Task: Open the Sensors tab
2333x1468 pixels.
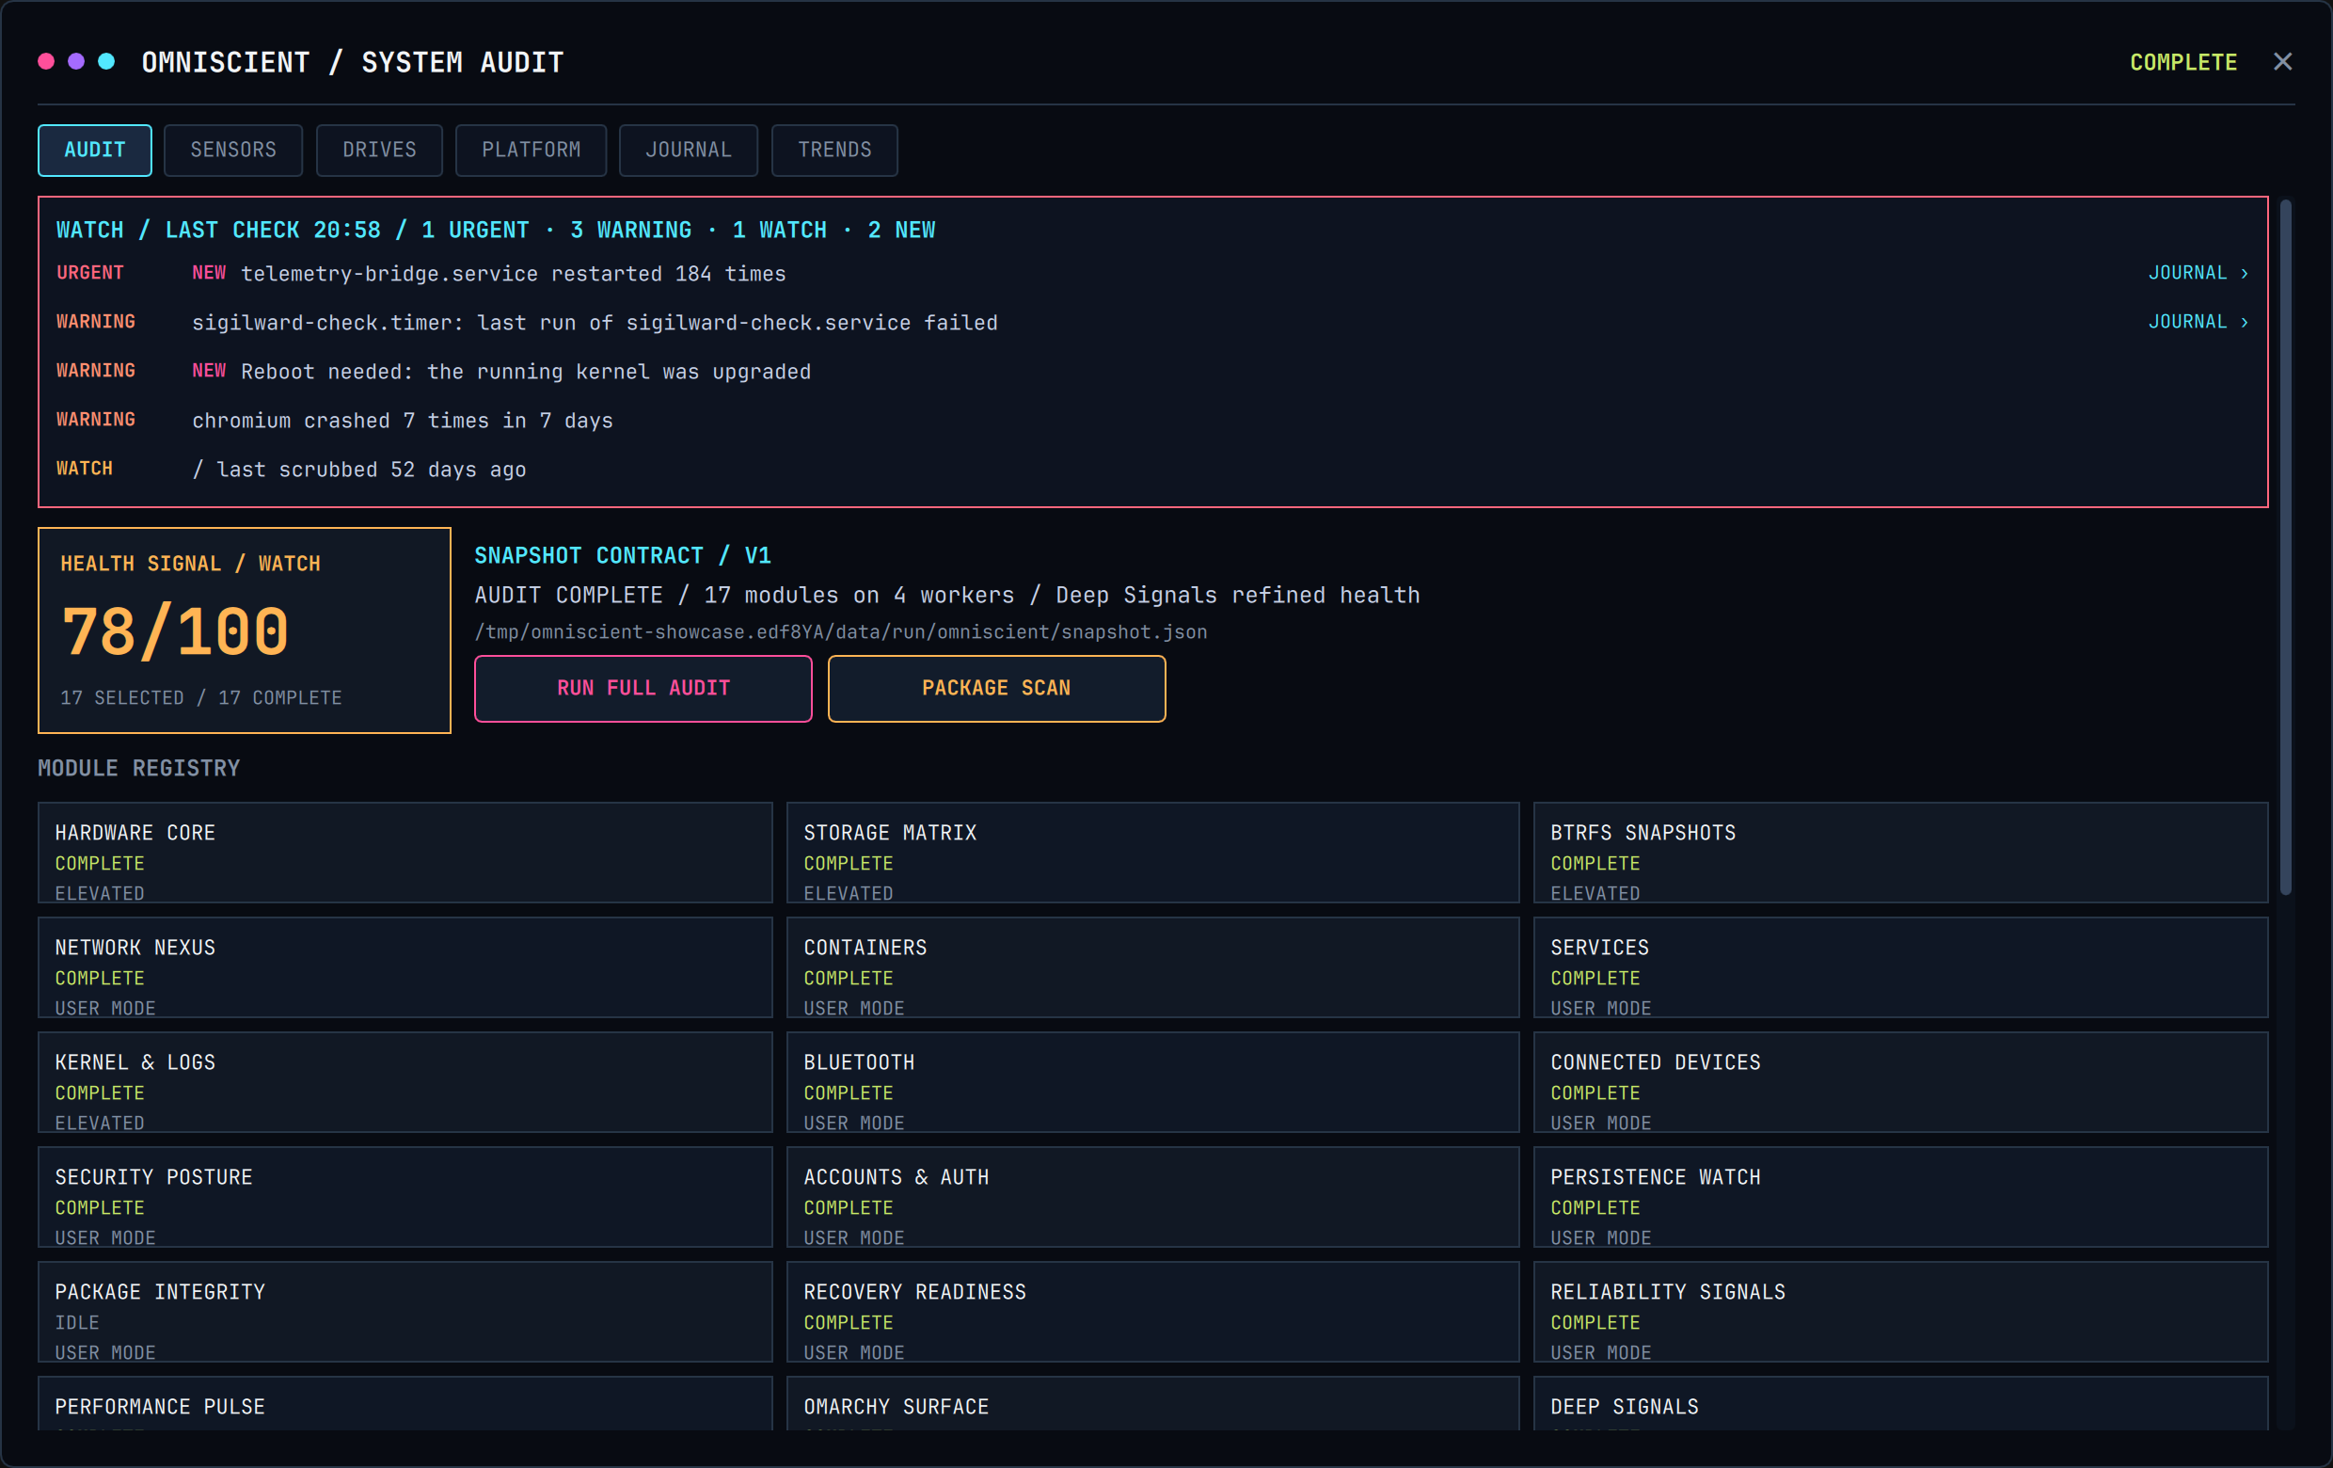Action: click(233, 151)
